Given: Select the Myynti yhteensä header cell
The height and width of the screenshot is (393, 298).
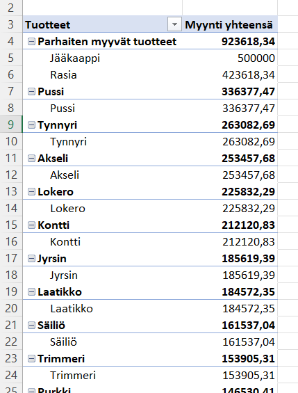Looking at the screenshot, I should coord(230,24).
